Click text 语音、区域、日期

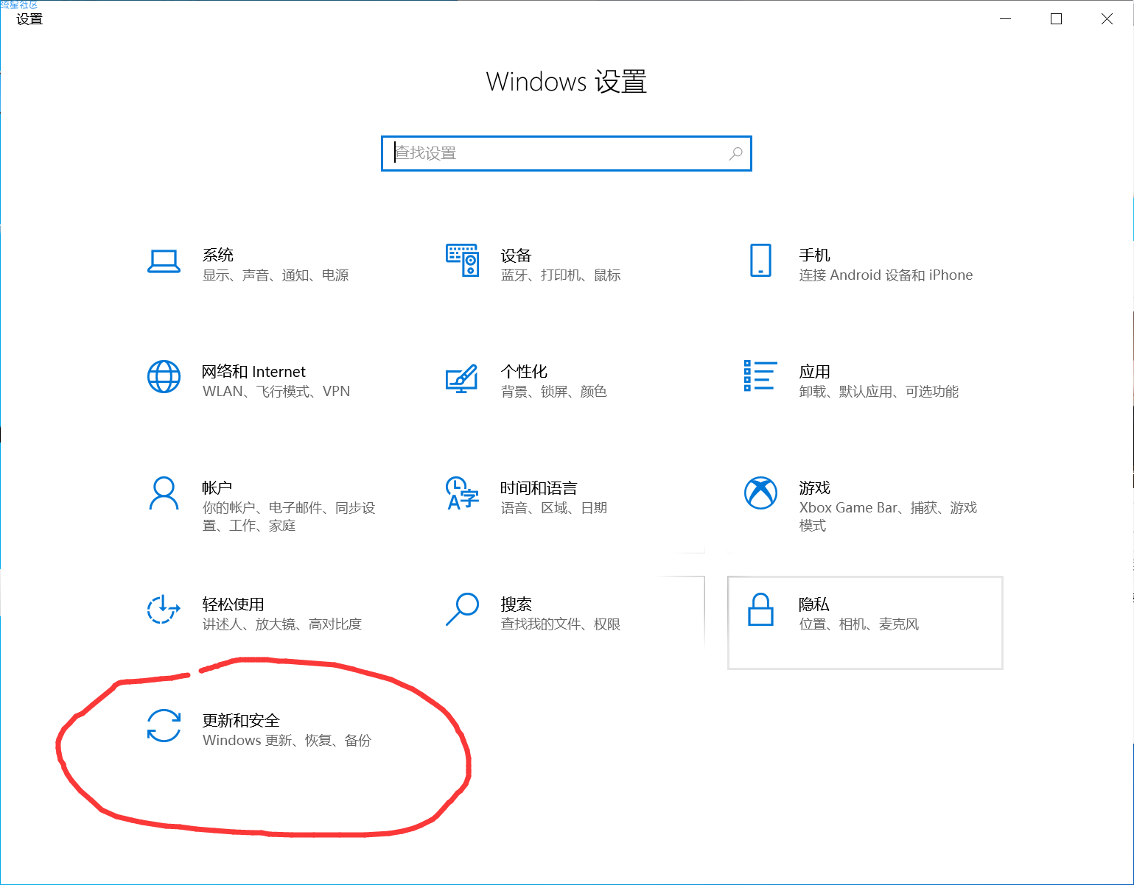click(x=554, y=508)
